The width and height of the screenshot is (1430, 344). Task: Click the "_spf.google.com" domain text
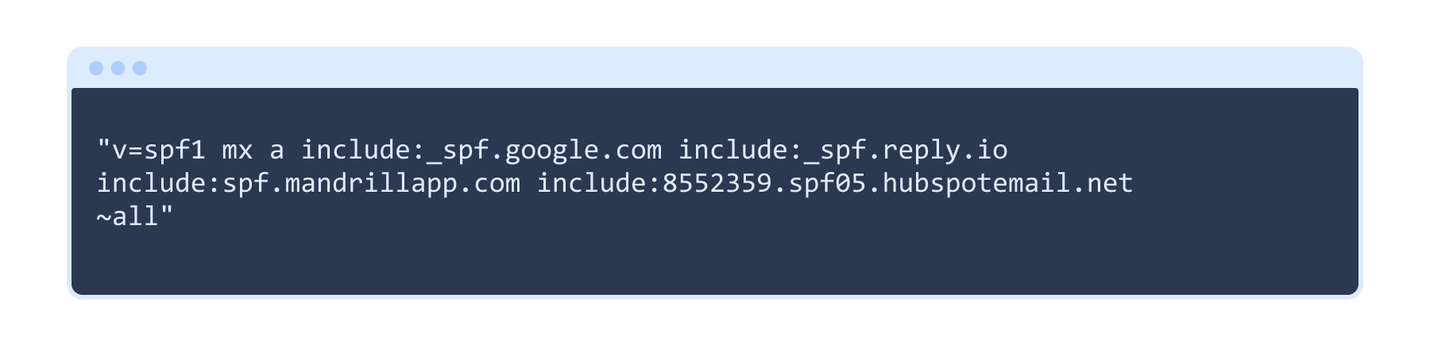click(543, 150)
